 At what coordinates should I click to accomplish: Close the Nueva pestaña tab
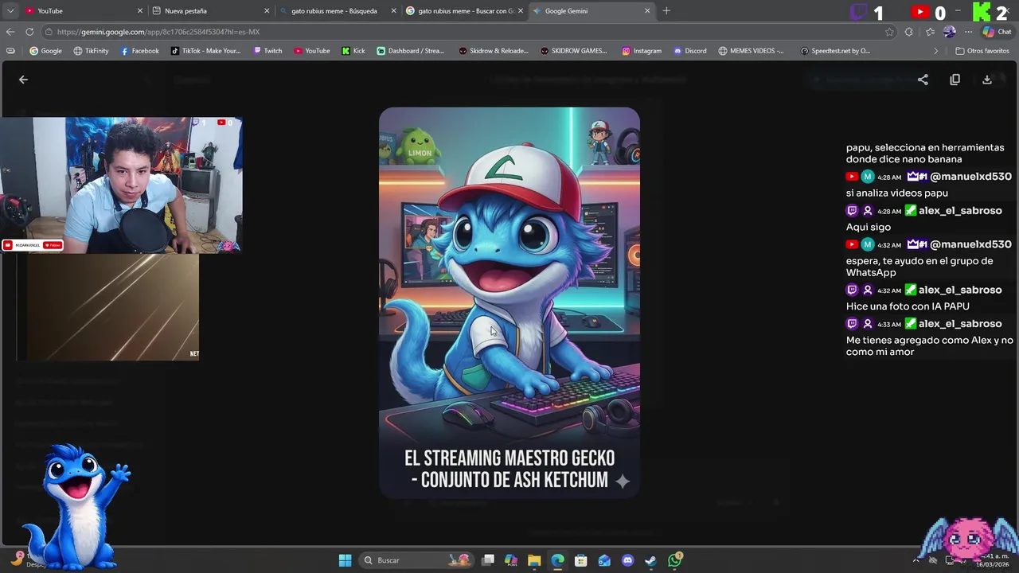(x=267, y=10)
